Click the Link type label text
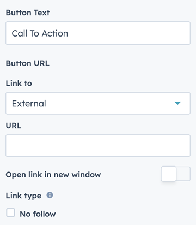The image size is (196, 225). [x=23, y=196]
